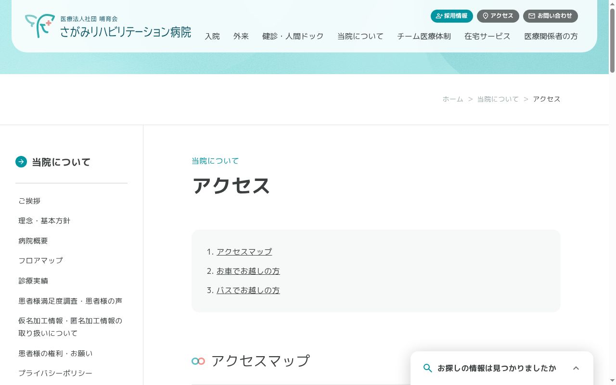Open 仮名加工情報・匿名加工情報の取り扱いについて link

click(70, 327)
